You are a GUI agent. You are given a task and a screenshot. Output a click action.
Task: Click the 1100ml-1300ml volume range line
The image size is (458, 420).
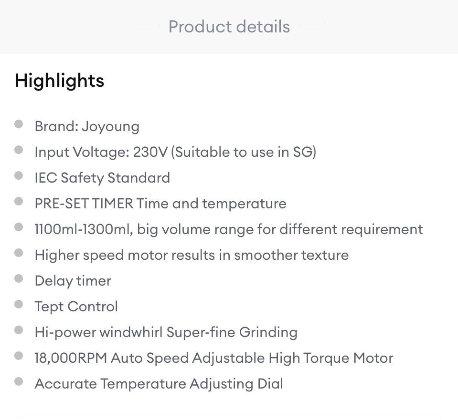(x=229, y=229)
